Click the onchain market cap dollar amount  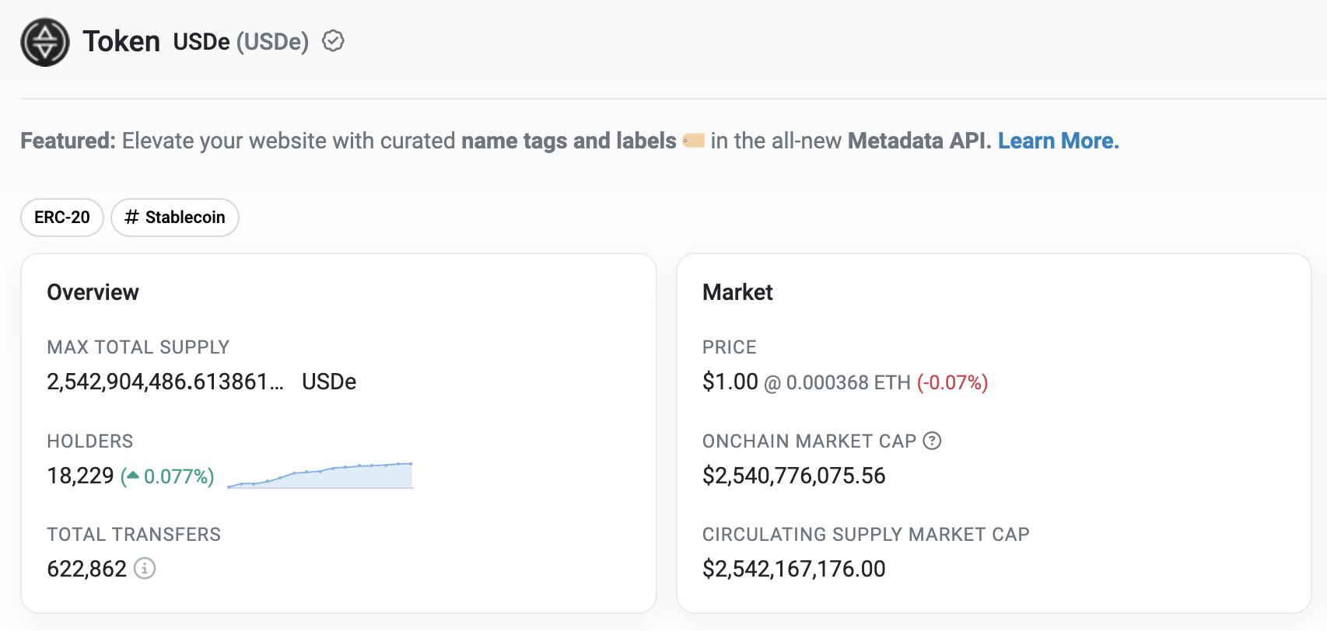(x=793, y=476)
